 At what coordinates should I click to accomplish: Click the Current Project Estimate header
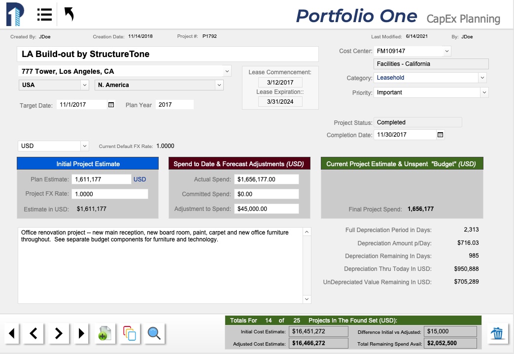pos(402,164)
